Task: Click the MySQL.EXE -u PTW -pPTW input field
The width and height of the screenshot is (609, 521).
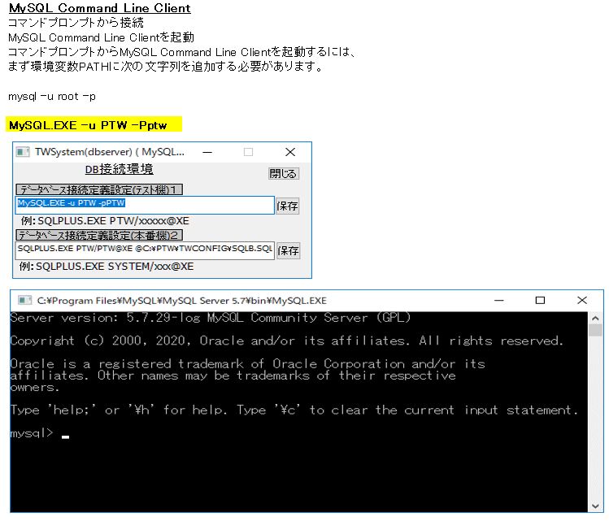Action: (x=145, y=205)
